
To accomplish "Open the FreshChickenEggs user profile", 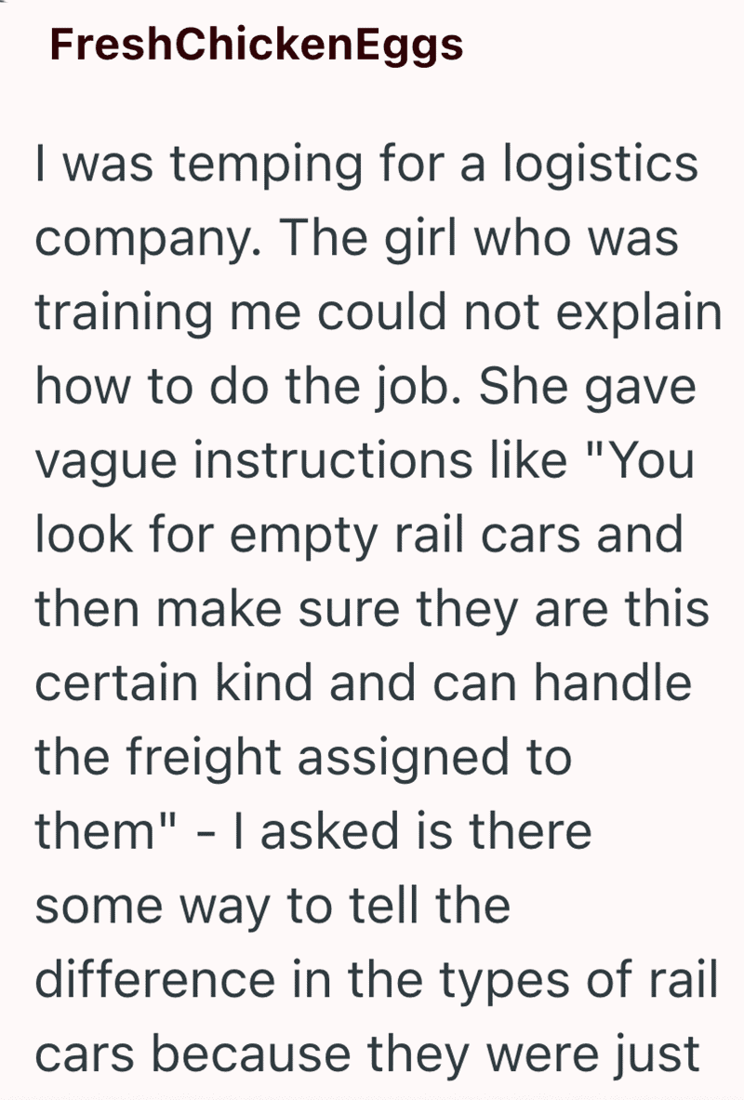I will [x=257, y=45].
